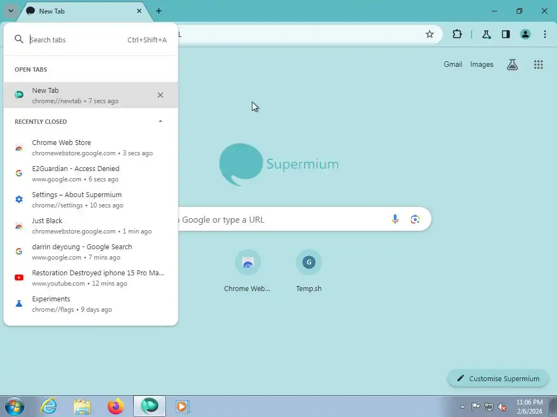Image resolution: width=557 pixels, height=417 pixels.
Task: Search by image with the Lens icon
Action: pyautogui.click(x=415, y=219)
